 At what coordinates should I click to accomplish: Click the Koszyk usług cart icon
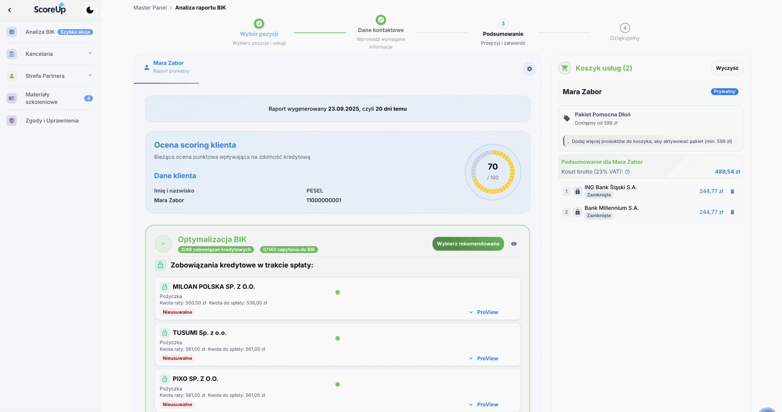(x=565, y=68)
